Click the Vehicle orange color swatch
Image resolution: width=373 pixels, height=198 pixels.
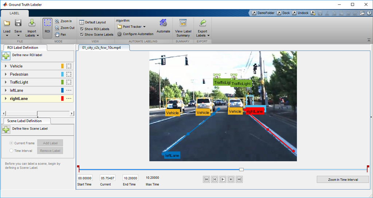[62, 66]
